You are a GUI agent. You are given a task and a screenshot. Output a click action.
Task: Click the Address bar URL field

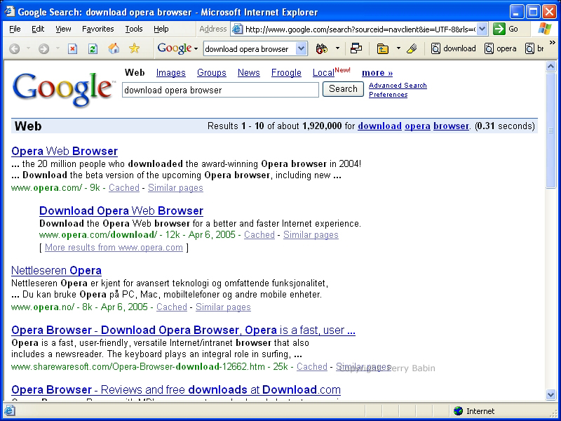tap(360, 29)
